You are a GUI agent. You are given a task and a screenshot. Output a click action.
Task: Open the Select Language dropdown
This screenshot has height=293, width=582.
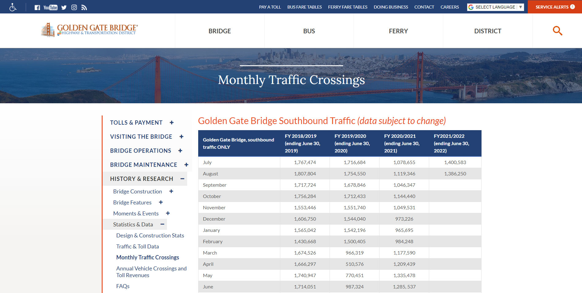(495, 7)
